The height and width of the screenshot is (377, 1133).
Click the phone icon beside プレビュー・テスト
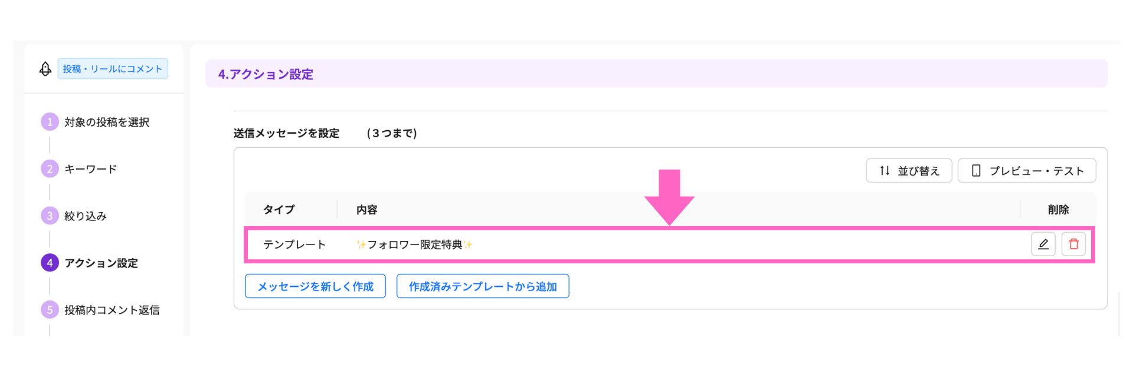[x=976, y=171]
